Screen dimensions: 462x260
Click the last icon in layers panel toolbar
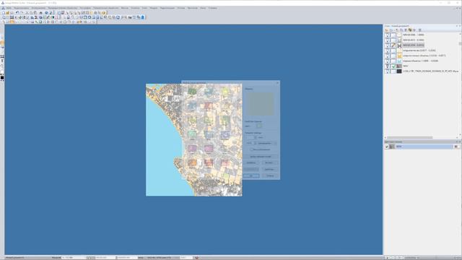[x=419, y=30]
